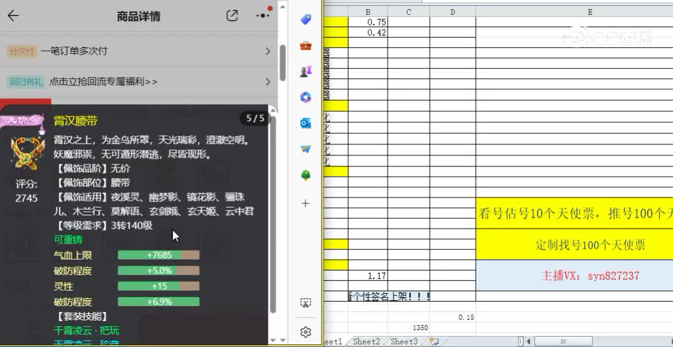Click the scroll-up arrow above page scrollbar
The width and height of the screenshot is (673, 347).
click(282, 6)
